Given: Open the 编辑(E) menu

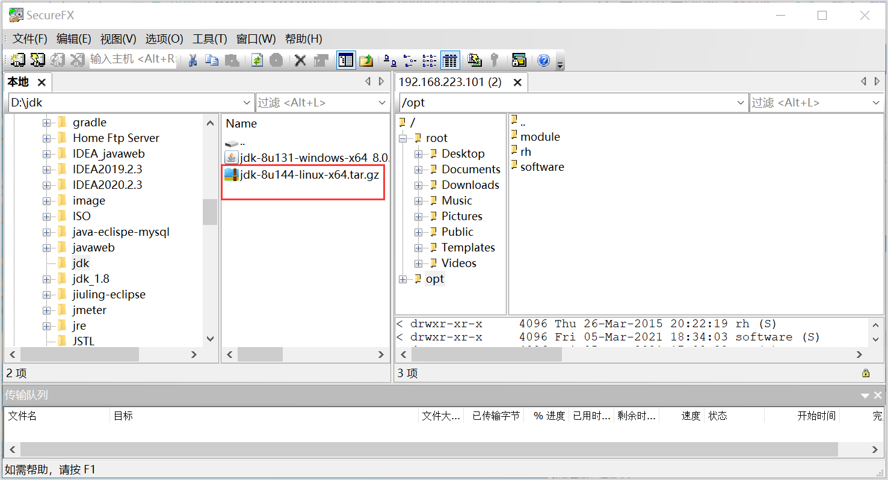Looking at the screenshot, I should (74, 39).
